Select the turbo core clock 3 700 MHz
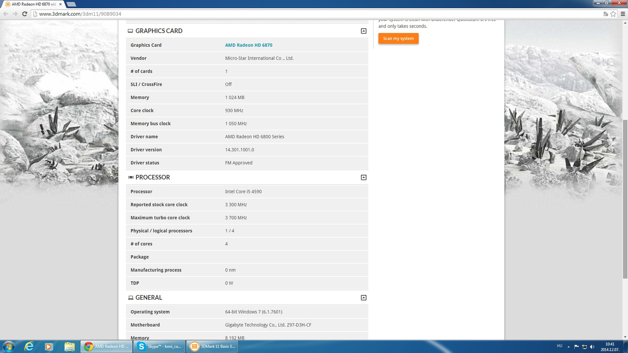The height and width of the screenshot is (353, 628). click(236, 218)
